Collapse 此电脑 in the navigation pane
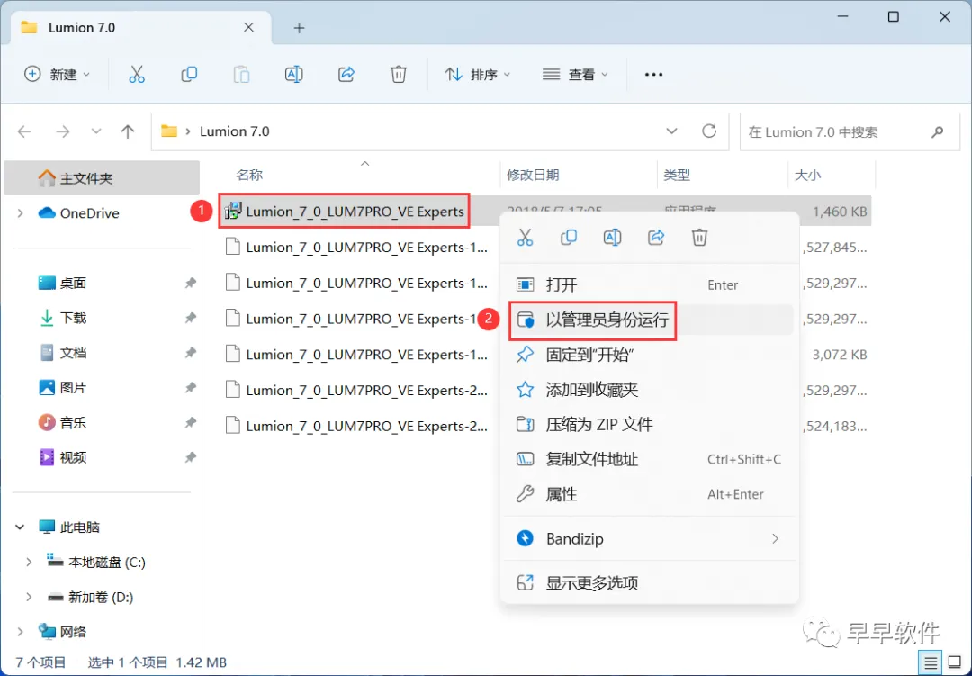 [20, 527]
